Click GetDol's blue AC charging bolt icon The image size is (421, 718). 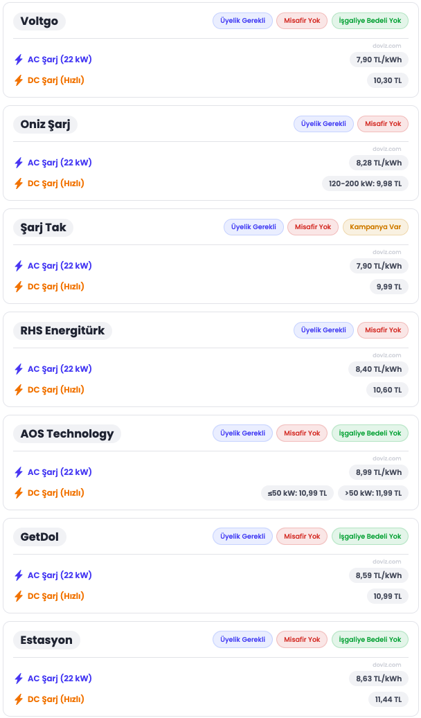coord(19,575)
